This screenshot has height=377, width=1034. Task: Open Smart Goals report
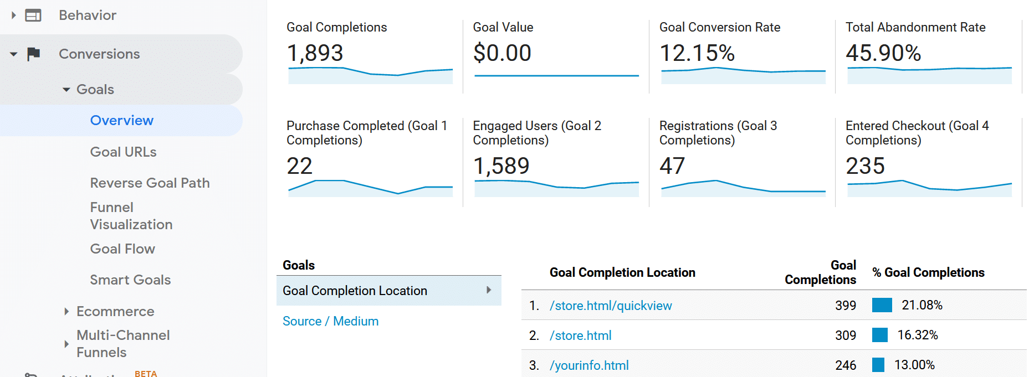pyautogui.click(x=130, y=280)
